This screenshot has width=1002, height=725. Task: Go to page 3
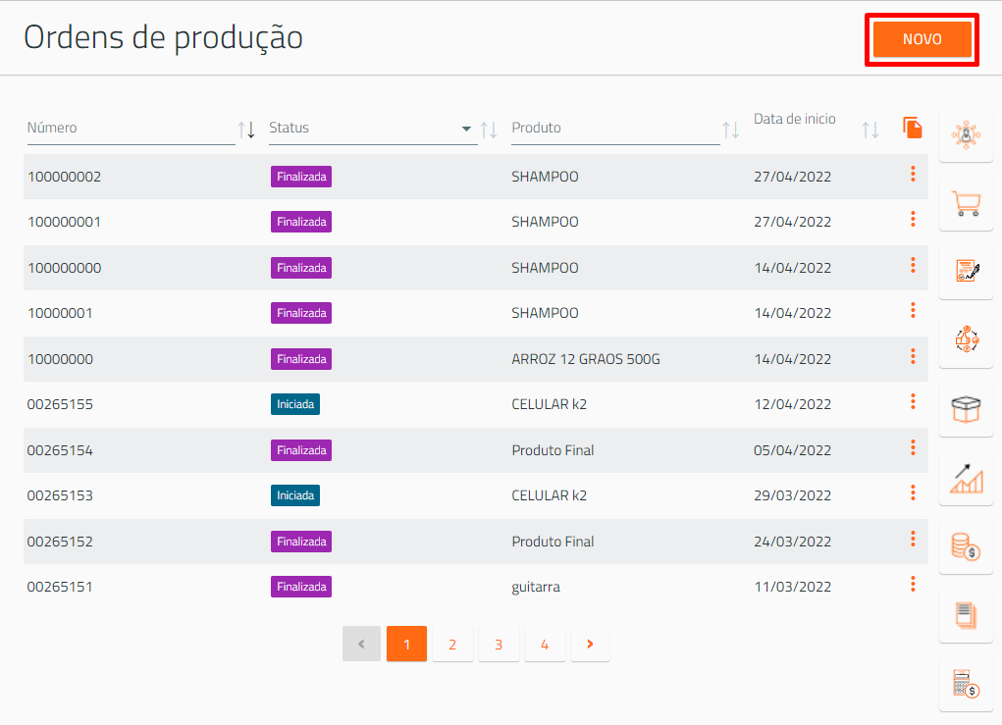(499, 644)
